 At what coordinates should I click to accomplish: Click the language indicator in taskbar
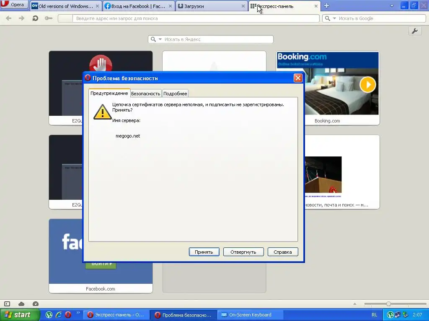pos(374,315)
